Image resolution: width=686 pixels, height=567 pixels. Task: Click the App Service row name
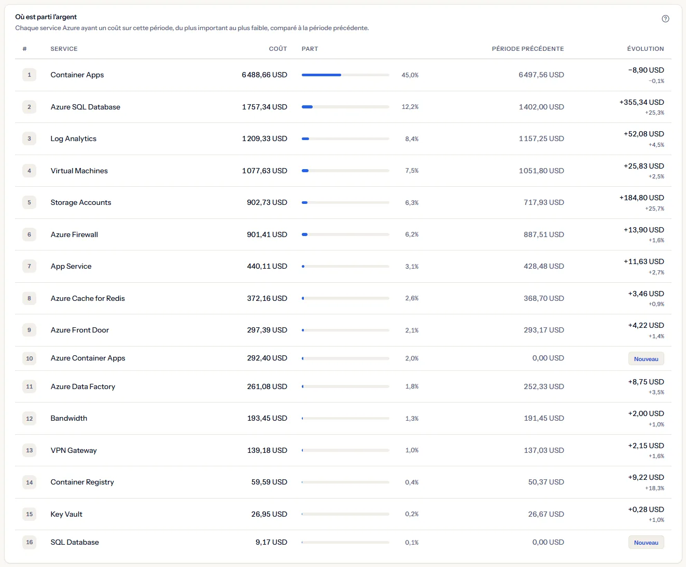click(71, 266)
